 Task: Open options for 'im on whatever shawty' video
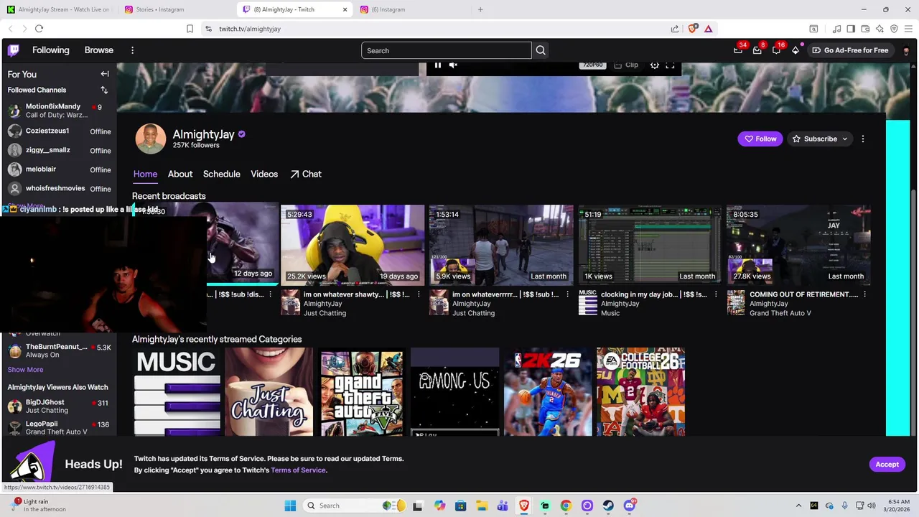tap(419, 294)
